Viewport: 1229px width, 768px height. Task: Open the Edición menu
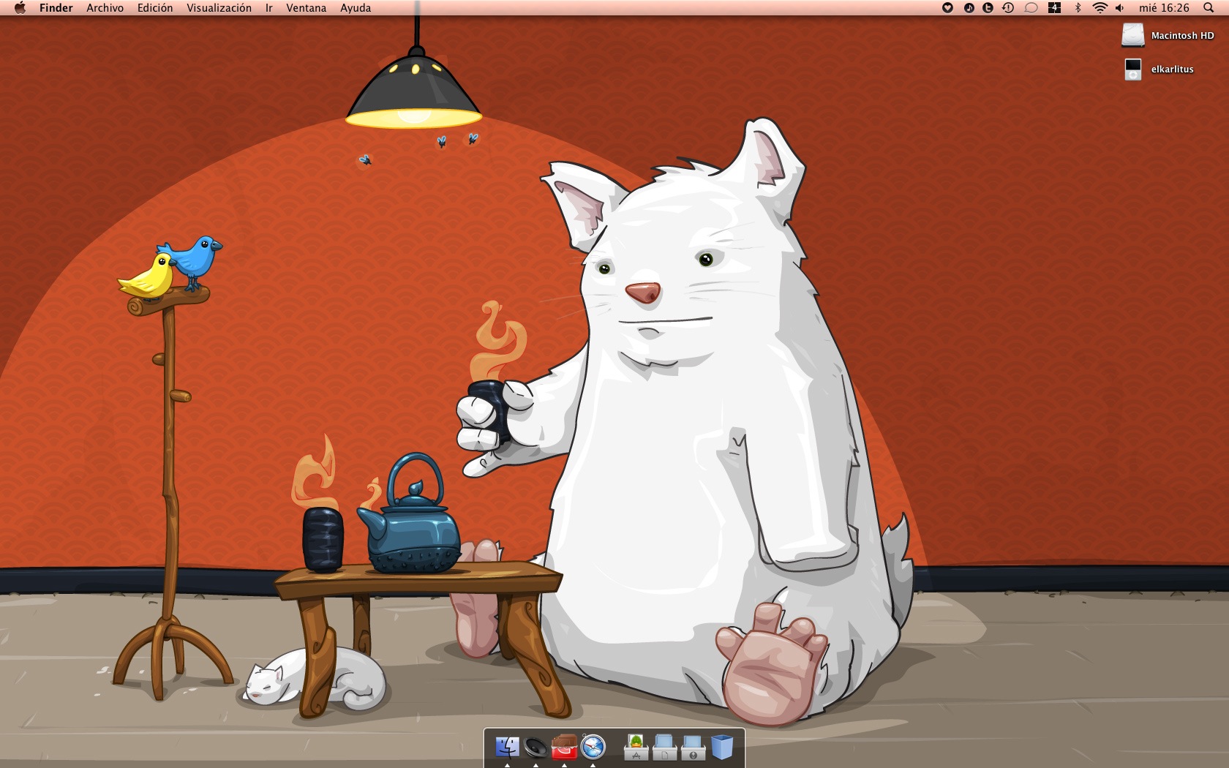(155, 8)
